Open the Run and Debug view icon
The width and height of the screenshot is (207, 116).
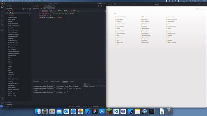click(2, 20)
